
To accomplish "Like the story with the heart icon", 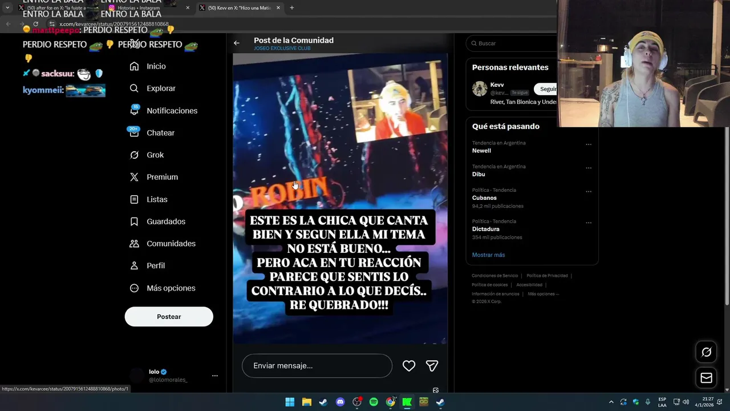I will click(409, 366).
